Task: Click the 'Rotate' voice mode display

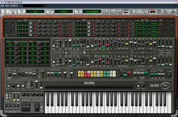Action: pyautogui.click(x=154, y=23)
